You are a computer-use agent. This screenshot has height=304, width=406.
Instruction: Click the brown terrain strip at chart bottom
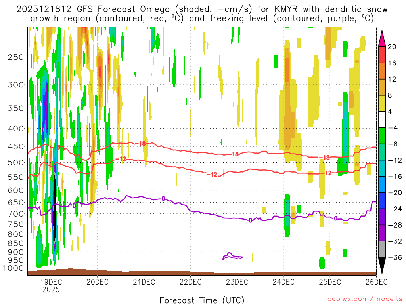[x=202, y=273]
